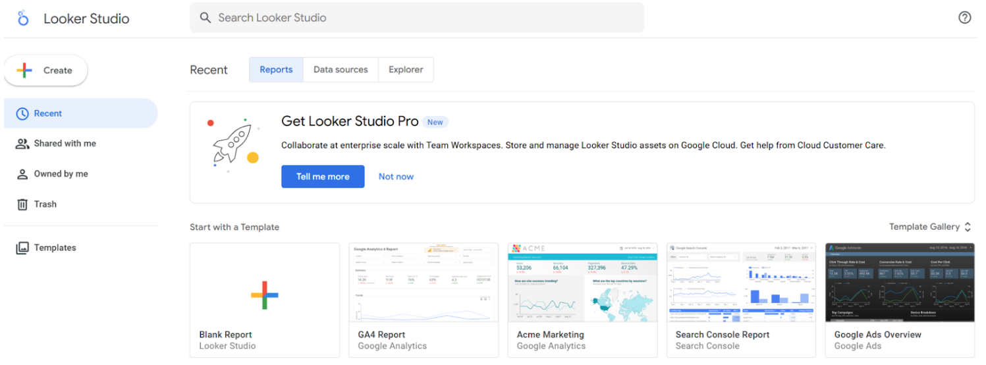Click the person icon for Owned by me
Viewport: 986px width, 365px height.
(x=22, y=174)
